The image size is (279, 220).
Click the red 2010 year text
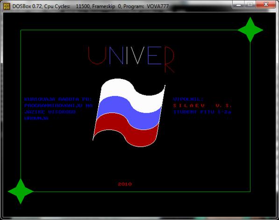[x=125, y=184]
